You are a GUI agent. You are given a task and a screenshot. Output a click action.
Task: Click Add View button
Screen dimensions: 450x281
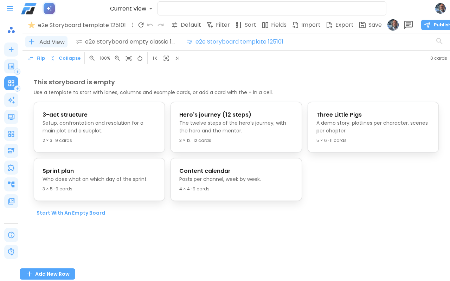[x=46, y=42]
